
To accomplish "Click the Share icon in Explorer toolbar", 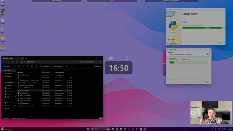I will pyautogui.click(x=32, y=67).
